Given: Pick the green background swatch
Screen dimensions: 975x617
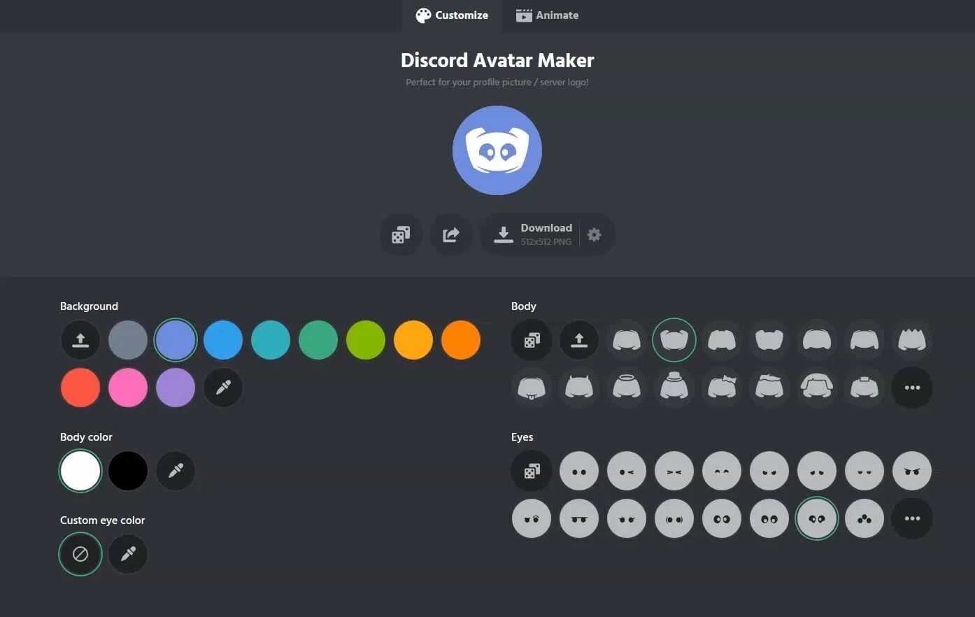Looking at the screenshot, I should (x=318, y=340).
